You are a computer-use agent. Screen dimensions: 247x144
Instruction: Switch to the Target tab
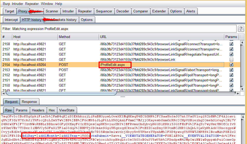pyautogui.click(x=9, y=11)
